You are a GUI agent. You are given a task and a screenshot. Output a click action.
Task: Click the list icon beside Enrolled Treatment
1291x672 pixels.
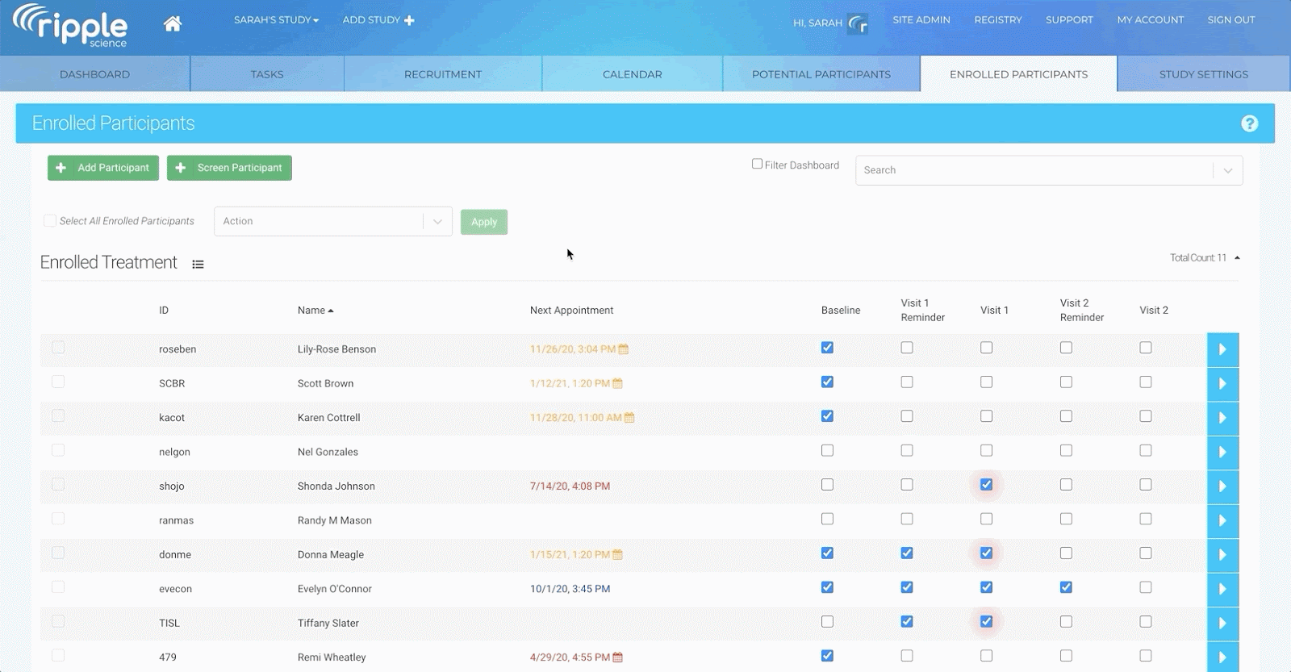[198, 265]
